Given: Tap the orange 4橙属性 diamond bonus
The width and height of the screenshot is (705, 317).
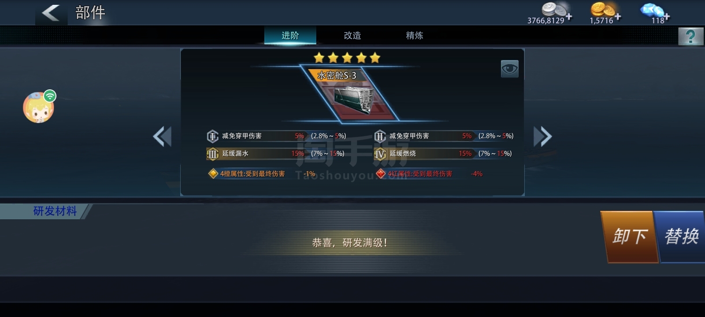Looking at the screenshot, I should pyautogui.click(x=213, y=173).
